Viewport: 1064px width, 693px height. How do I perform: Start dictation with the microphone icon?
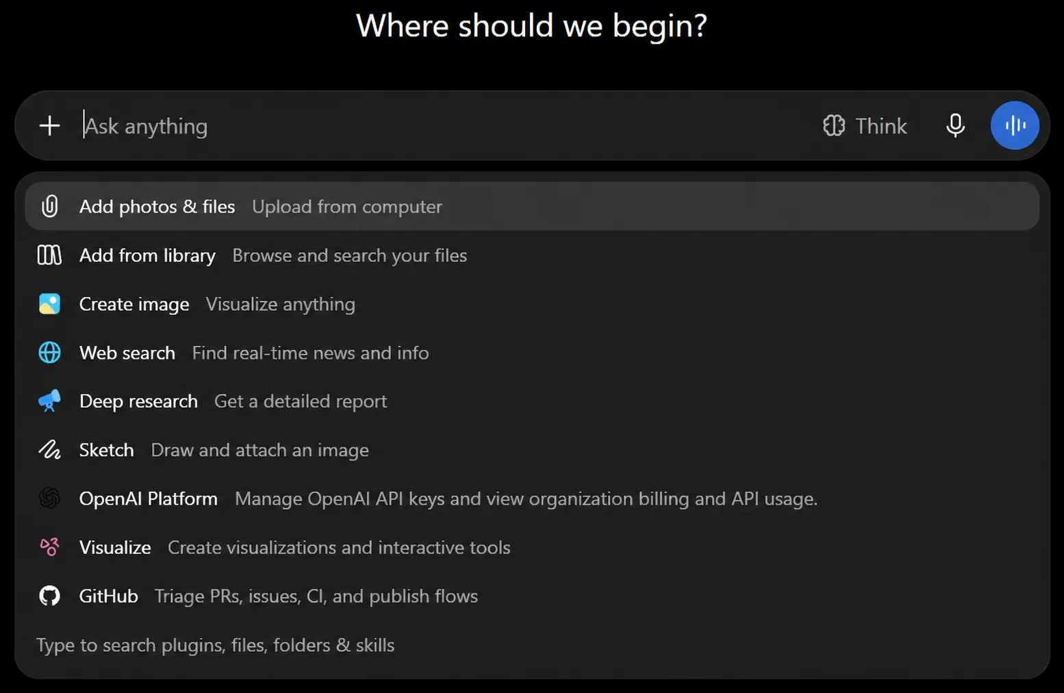point(955,126)
